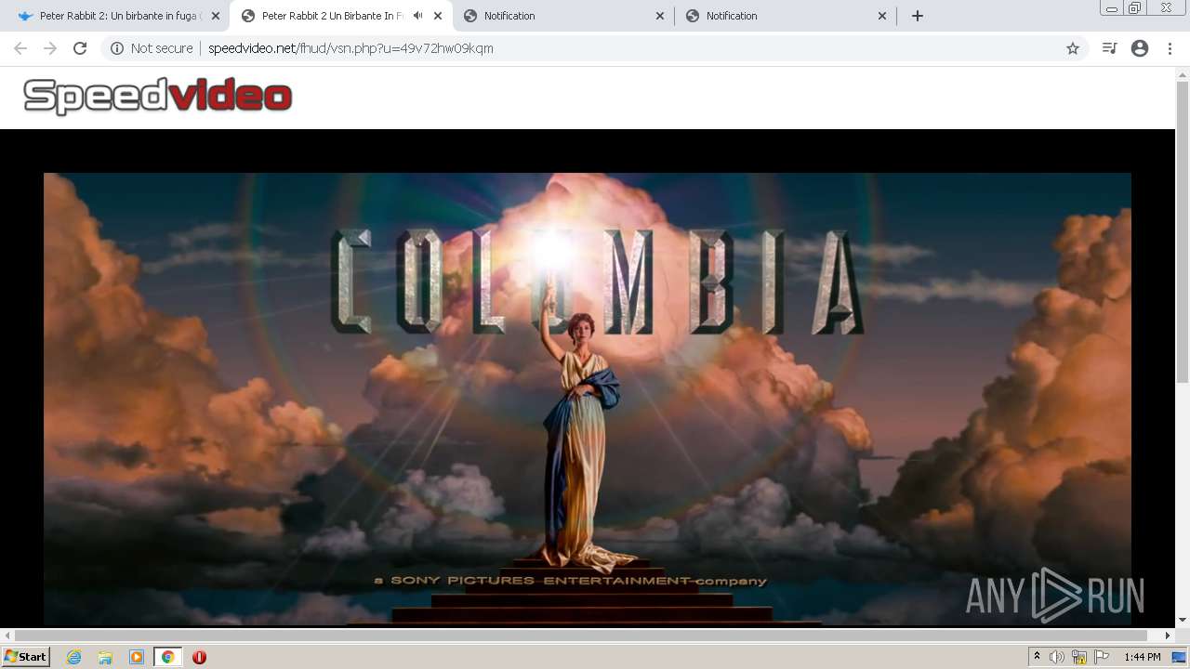Open the Action Center flag icon
Image resolution: width=1190 pixels, height=669 pixels.
point(1102,657)
